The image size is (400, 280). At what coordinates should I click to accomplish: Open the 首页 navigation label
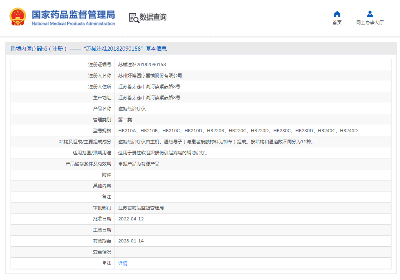(x=337, y=23)
